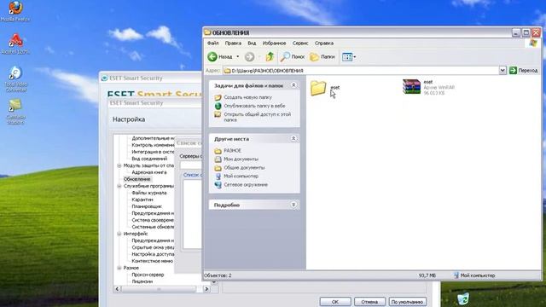Open the address bar dropdown arrow
Image resolution: width=546 pixels, height=307 pixels.
click(502, 71)
